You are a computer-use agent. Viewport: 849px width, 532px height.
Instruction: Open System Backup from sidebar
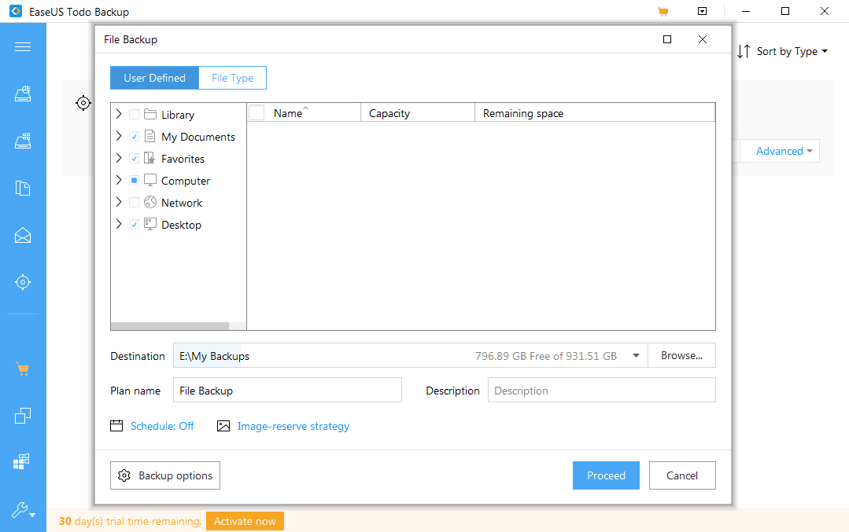coord(23,141)
